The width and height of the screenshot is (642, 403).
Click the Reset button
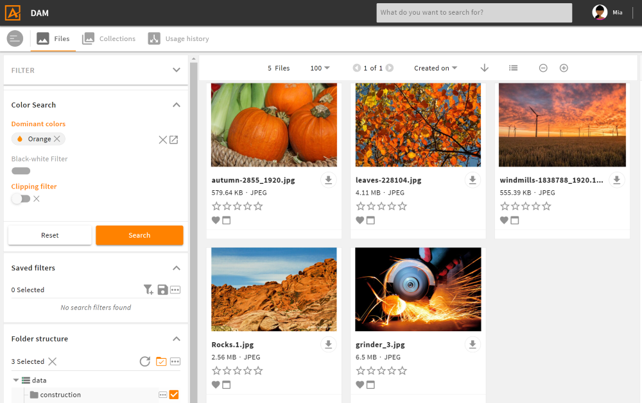coord(50,235)
